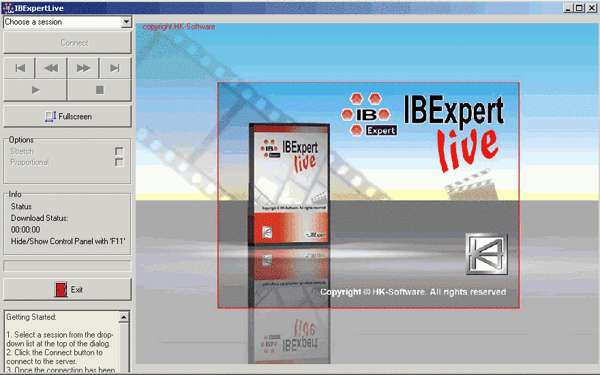600x375 pixels.
Task: Jump to the first frame button
Action: click(x=20, y=68)
